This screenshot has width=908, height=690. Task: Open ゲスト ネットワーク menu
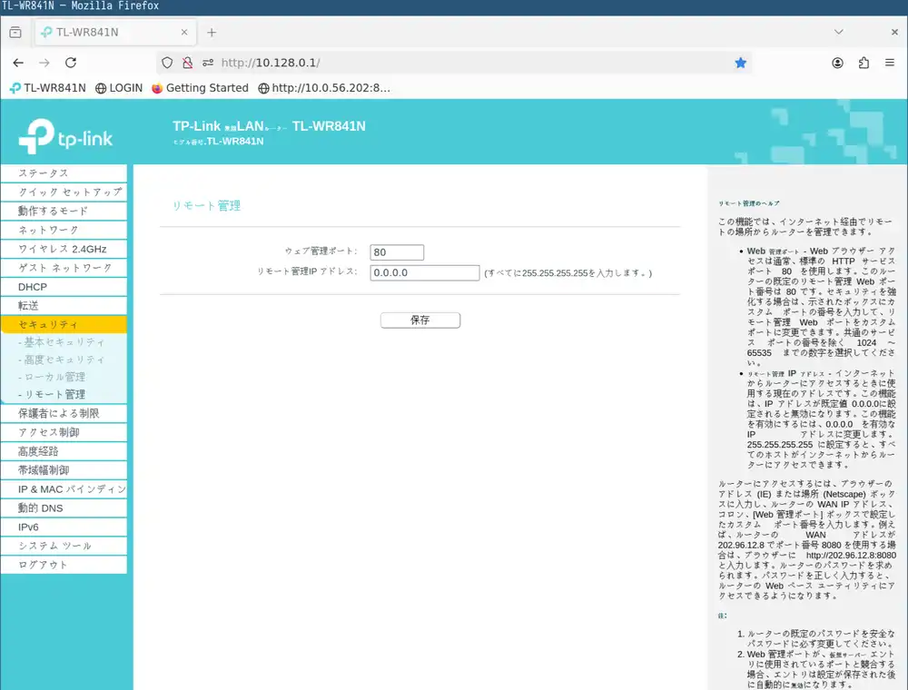coord(64,268)
